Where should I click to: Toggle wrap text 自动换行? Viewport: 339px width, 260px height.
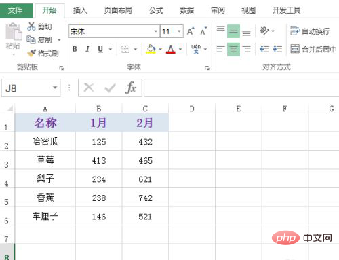coord(310,31)
